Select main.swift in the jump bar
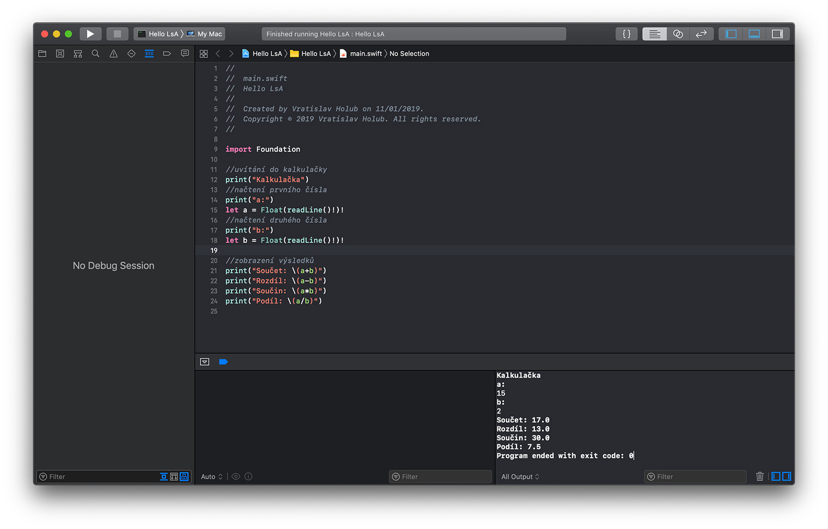The image size is (828, 529). pos(366,53)
